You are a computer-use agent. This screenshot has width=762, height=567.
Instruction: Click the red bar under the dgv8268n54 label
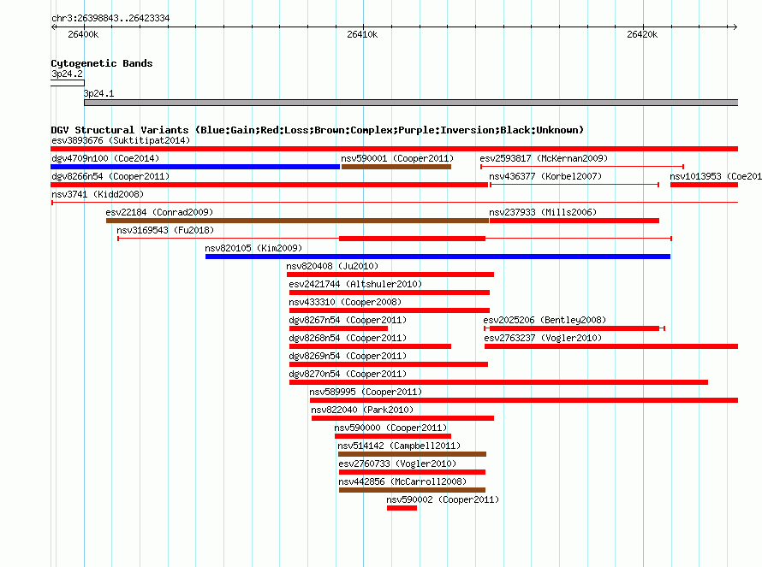click(371, 346)
